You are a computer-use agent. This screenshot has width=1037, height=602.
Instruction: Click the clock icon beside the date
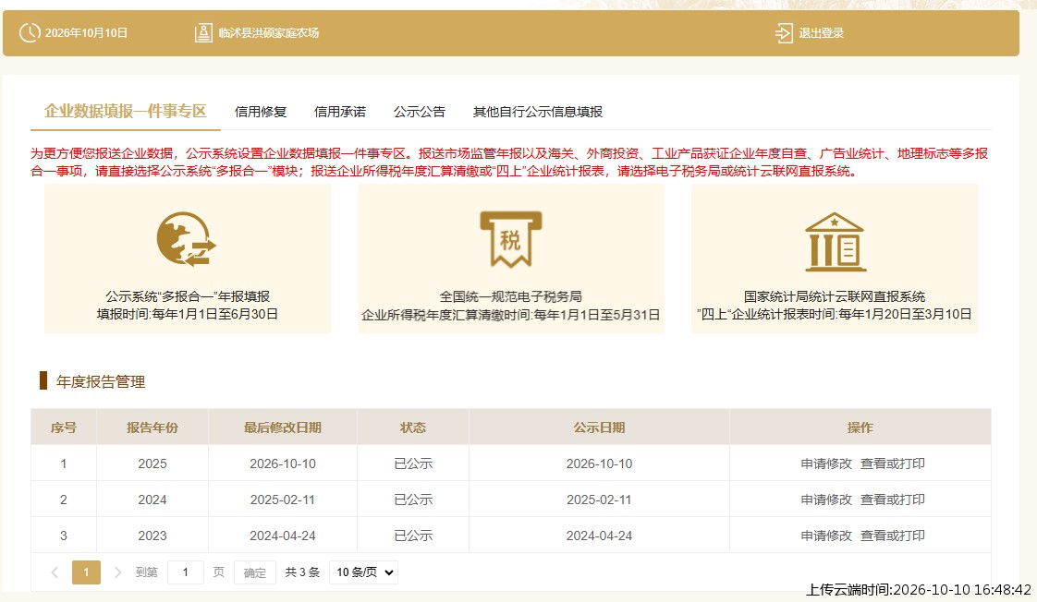(30, 32)
